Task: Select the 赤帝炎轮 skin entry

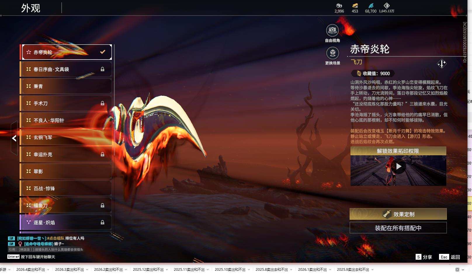Action: [67, 52]
